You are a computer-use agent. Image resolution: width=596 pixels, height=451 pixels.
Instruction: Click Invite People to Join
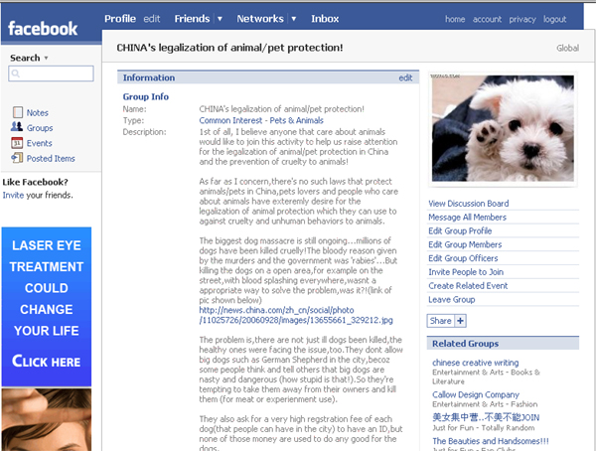pos(466,272)
